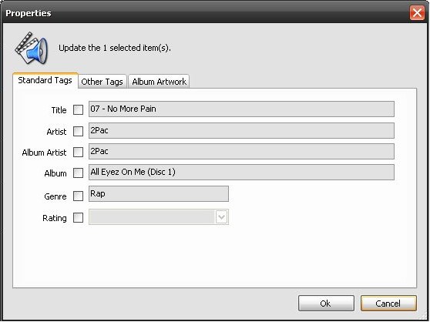Switch to the Other Tags tab
The image size is (430, 322).
click(102, 82)
